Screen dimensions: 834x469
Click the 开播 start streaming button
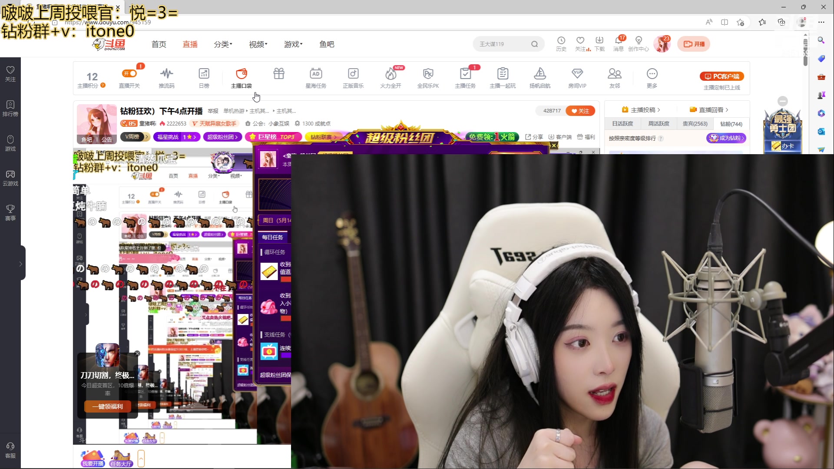coord(694,44)
